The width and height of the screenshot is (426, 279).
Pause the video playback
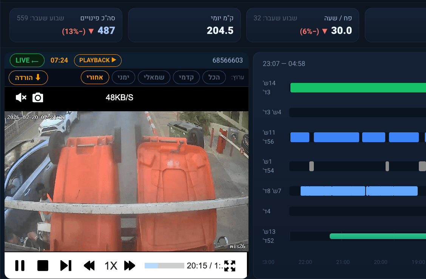20,265
